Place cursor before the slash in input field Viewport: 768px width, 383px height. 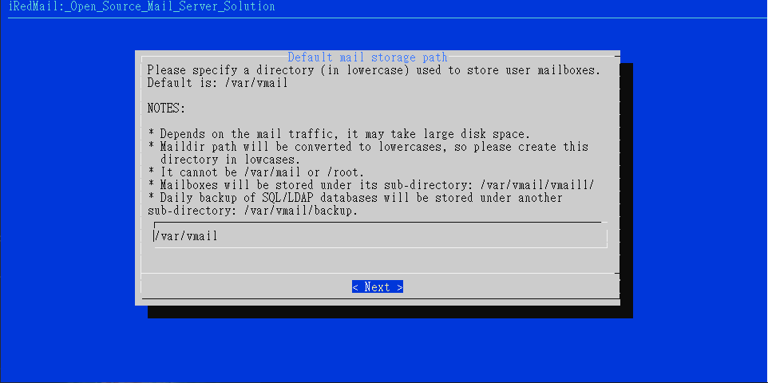tap(154, 236)
